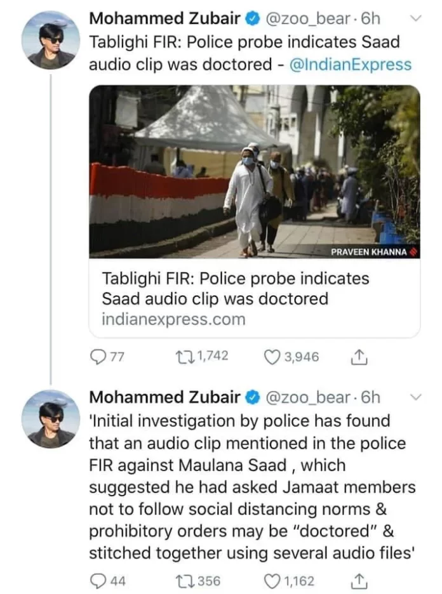
Task: Like the first tweet with 3,946 likes
Action: 272,357
